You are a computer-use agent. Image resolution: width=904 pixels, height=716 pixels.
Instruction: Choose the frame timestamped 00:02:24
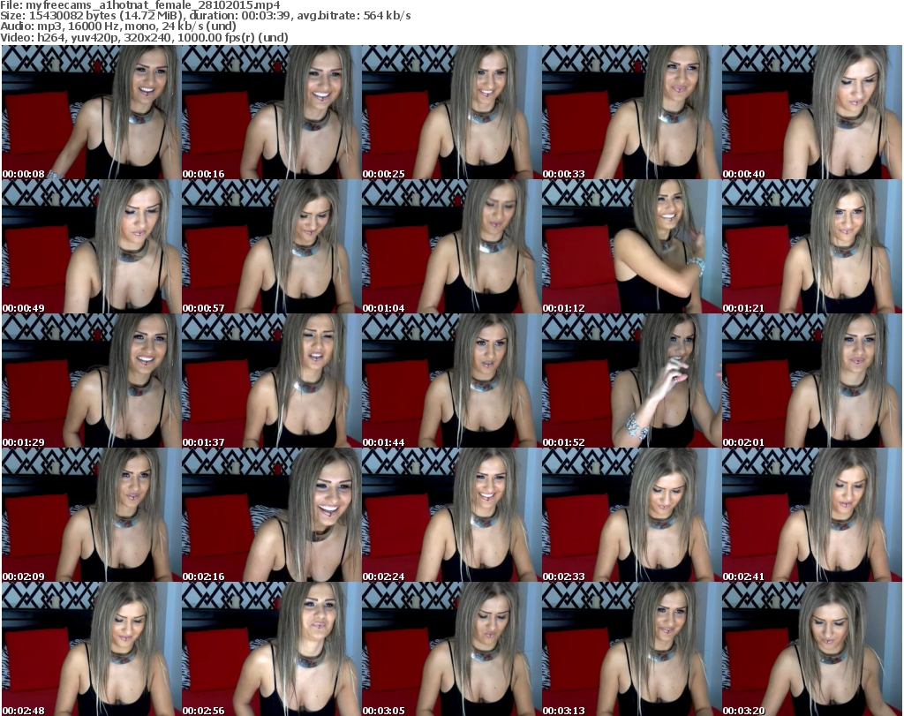tap(451, 516)
